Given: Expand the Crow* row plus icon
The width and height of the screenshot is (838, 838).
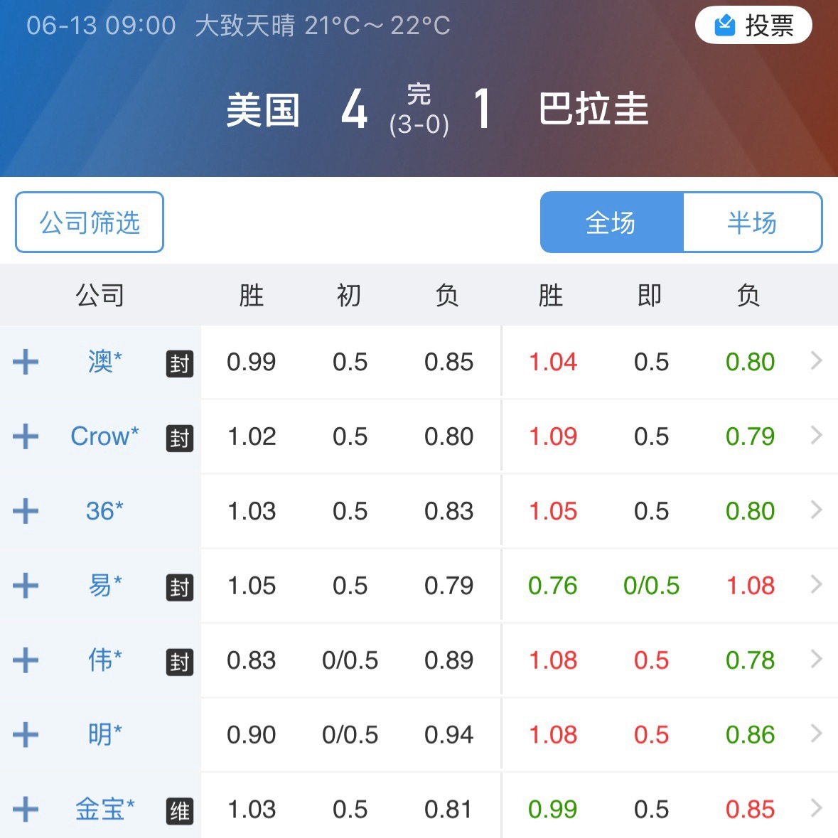Looking at the screenshot, I should tap(26, 436).
